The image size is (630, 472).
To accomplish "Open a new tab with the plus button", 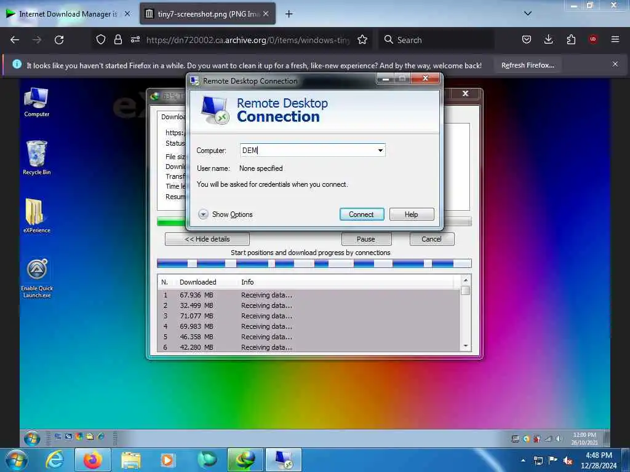I will pyautogui.click(x=289, y=14).
